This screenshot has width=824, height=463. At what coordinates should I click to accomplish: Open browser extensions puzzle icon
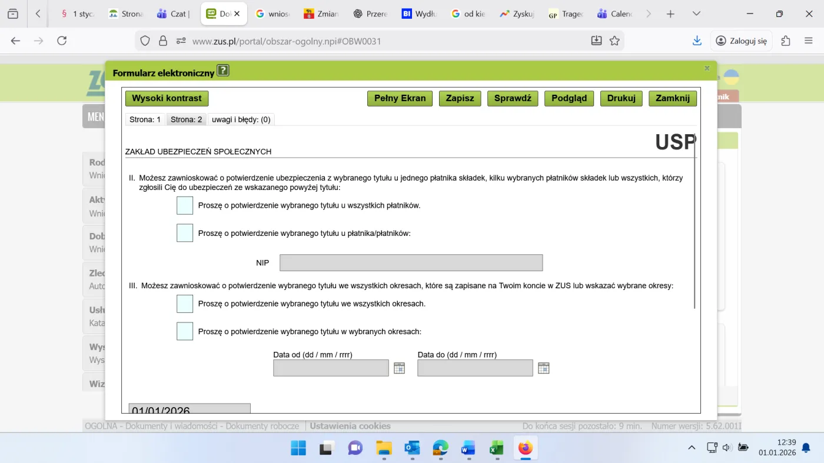pos(786,41)
